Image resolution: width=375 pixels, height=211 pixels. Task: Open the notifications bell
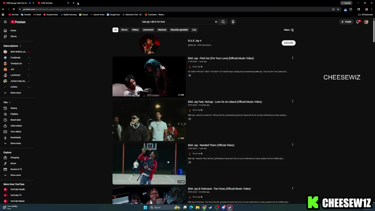coord(358,22)
